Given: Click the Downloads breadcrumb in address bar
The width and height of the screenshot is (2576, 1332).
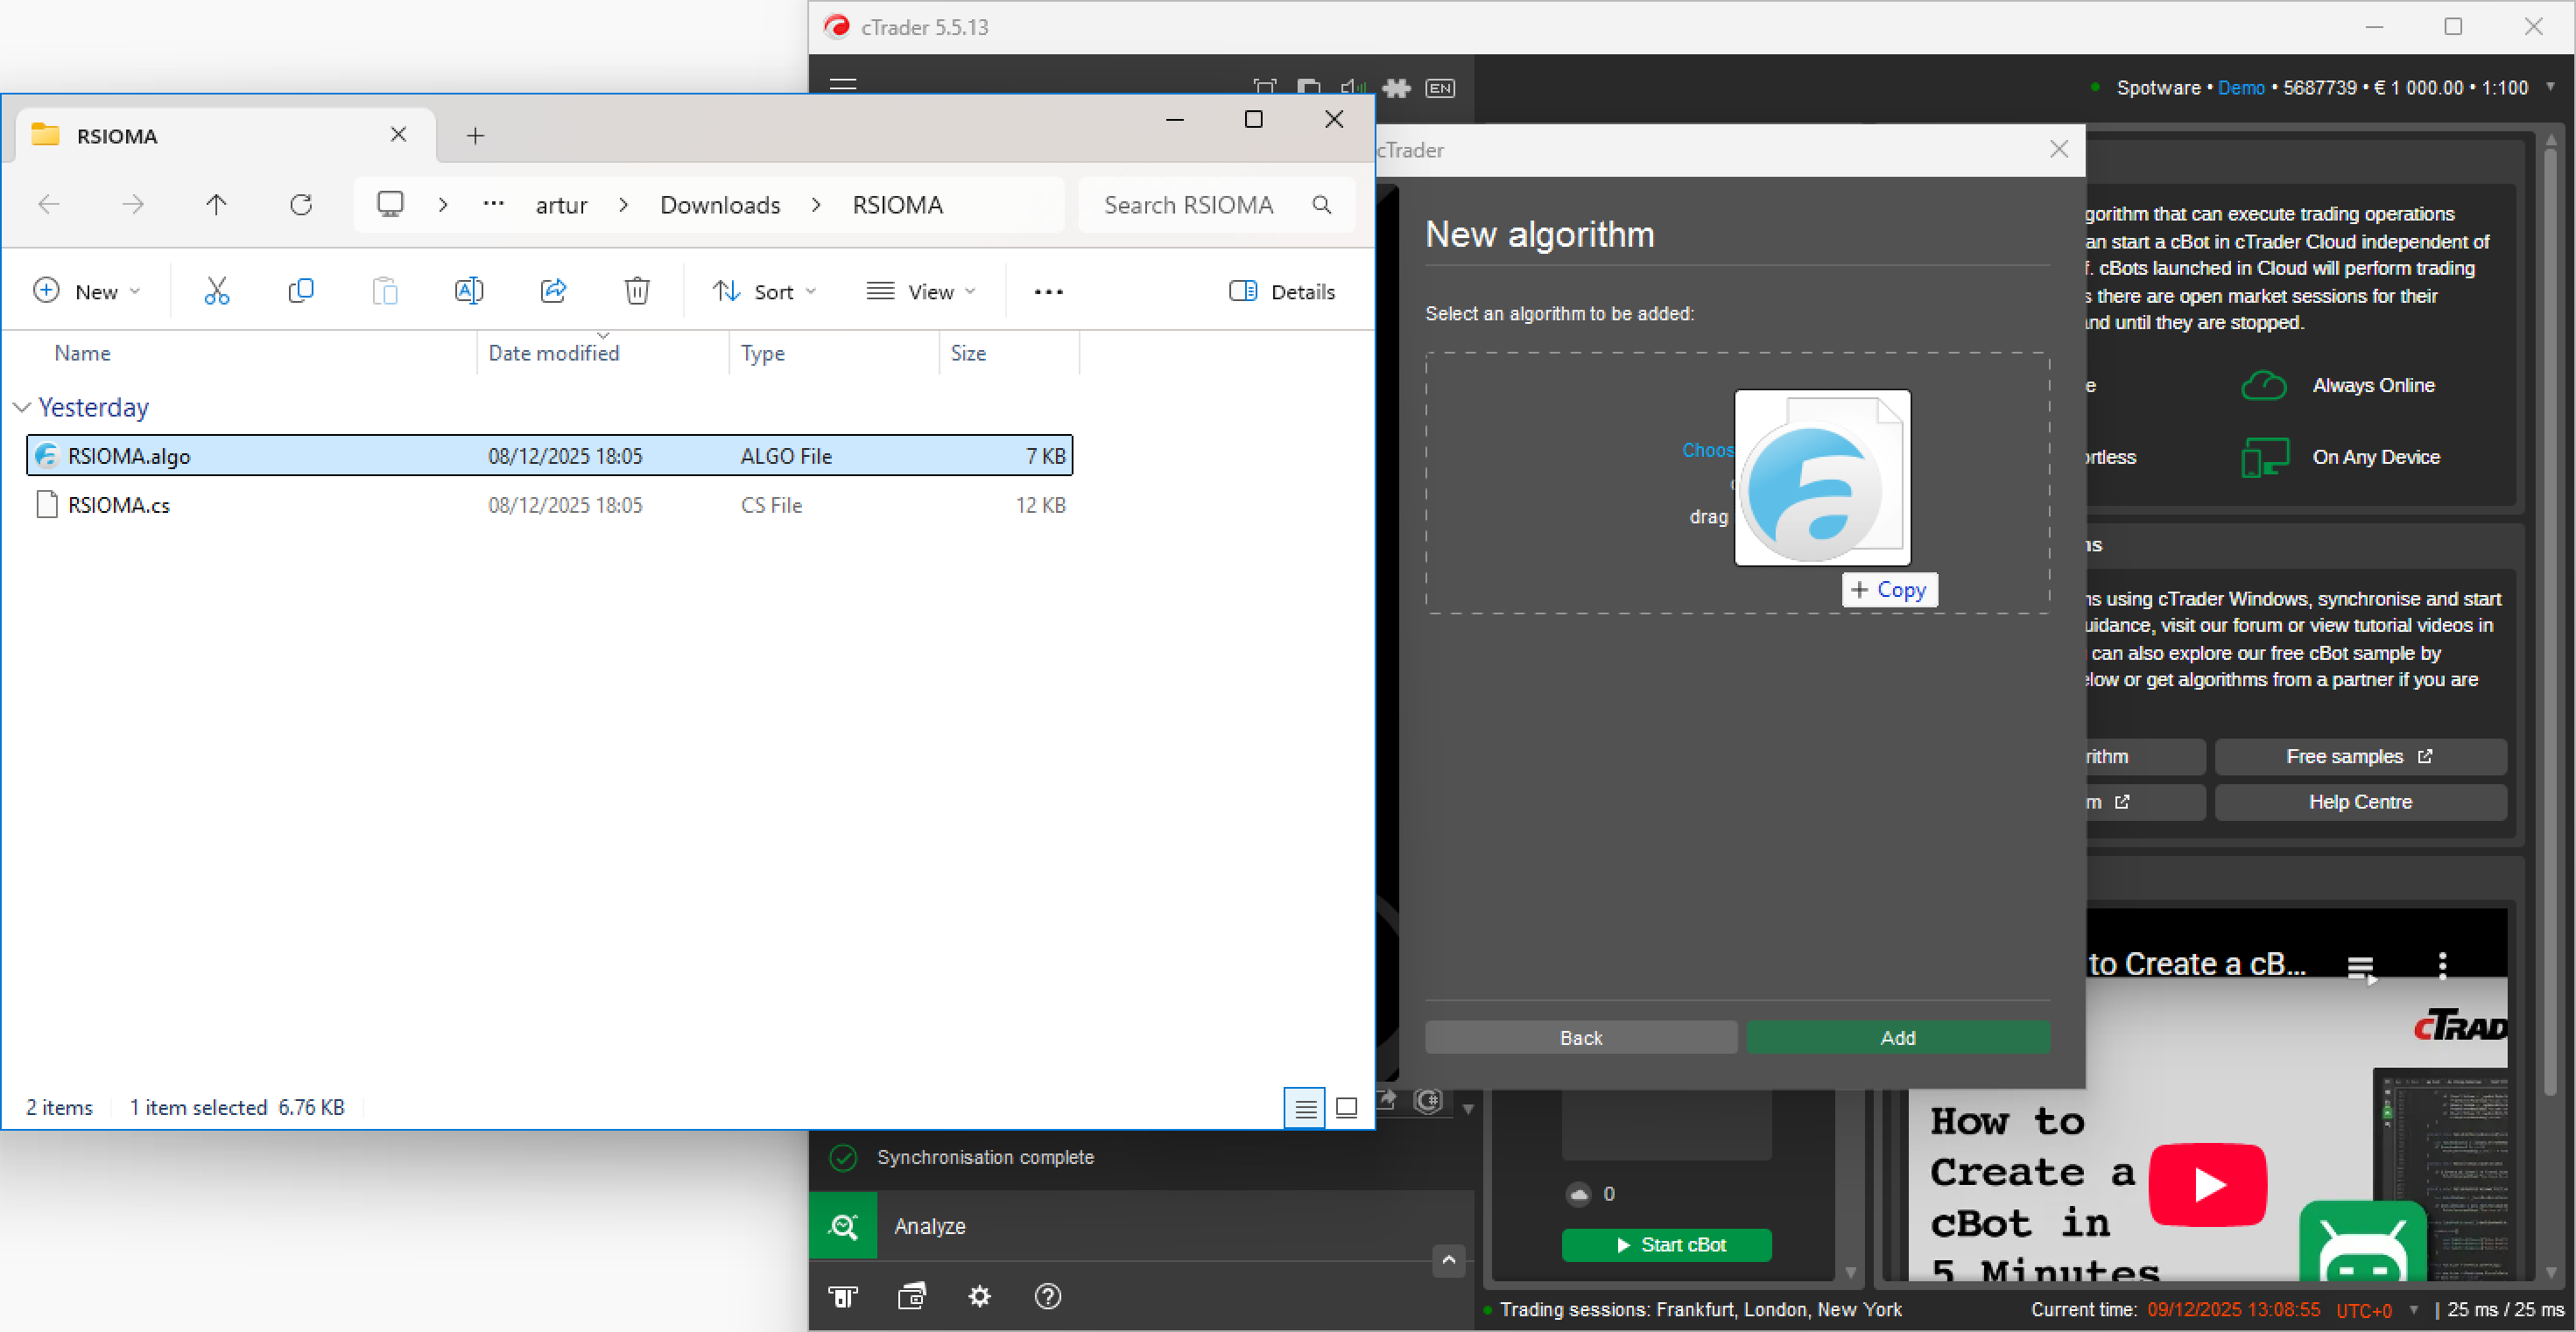Looking at the screenshot, I should coord(720,205).
